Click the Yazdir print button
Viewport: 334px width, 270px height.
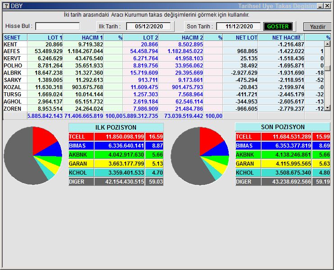(317, 27)
